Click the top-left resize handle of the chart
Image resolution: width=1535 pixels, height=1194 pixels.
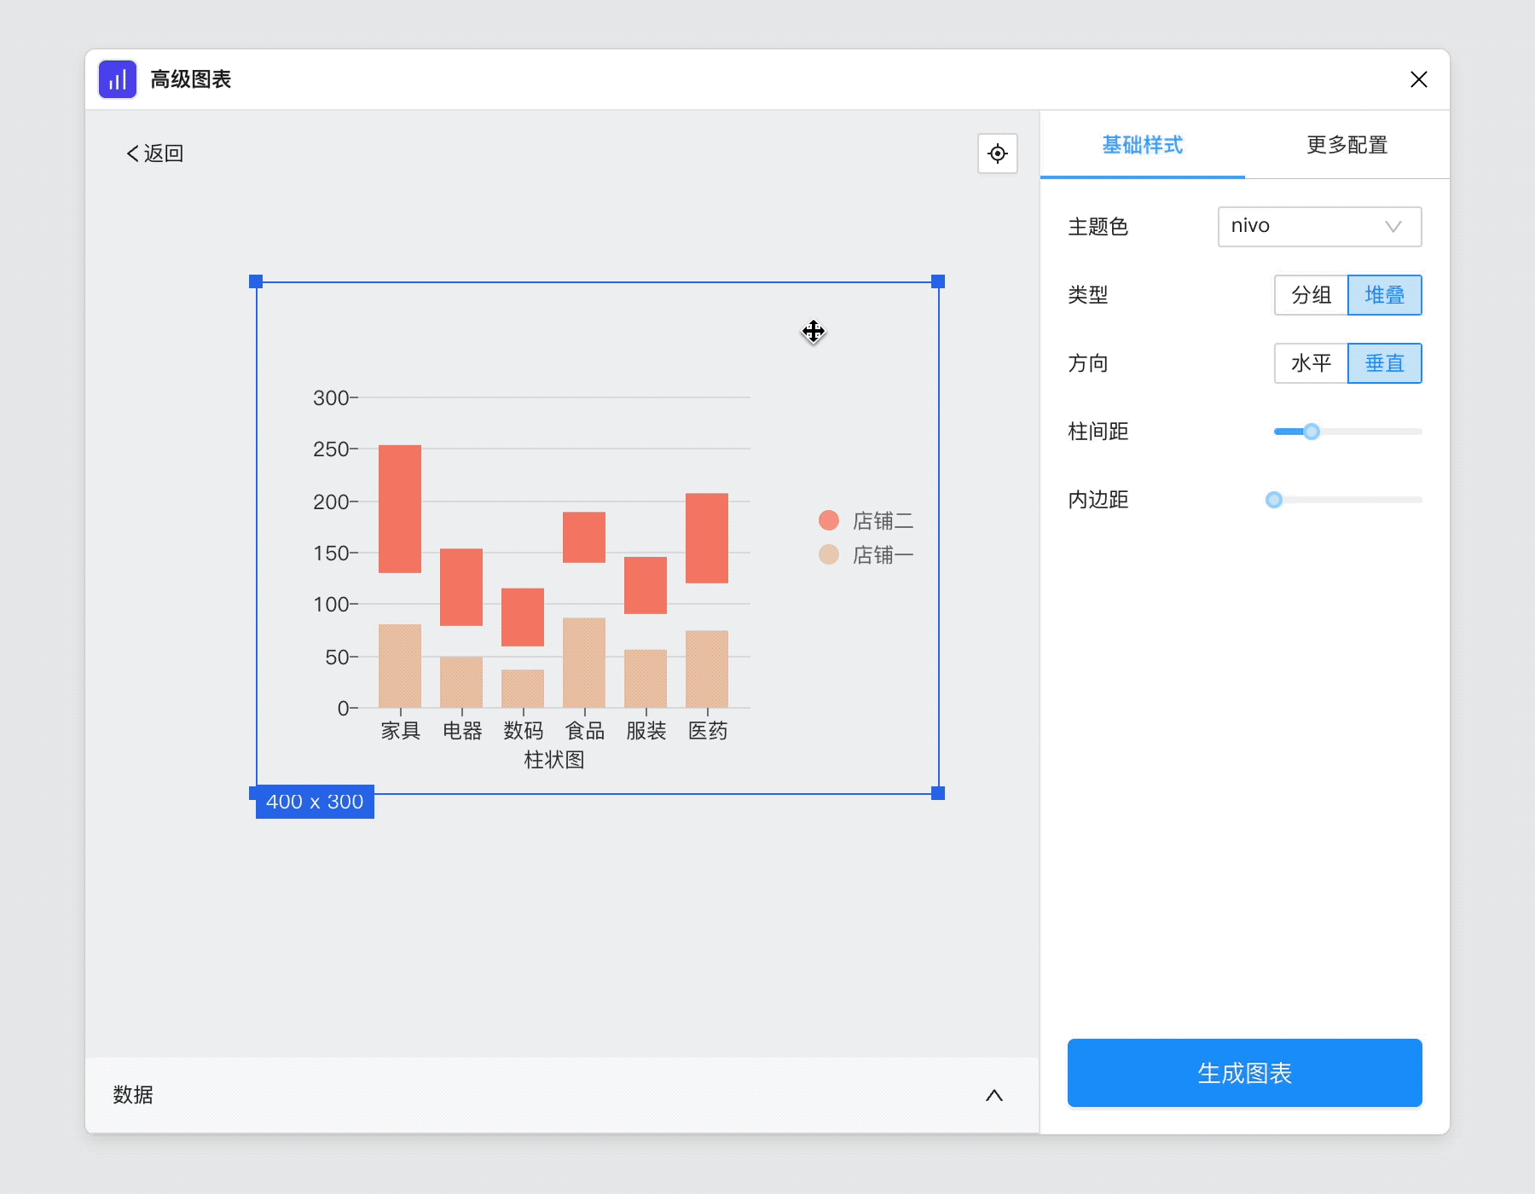[x=256, y=281]
